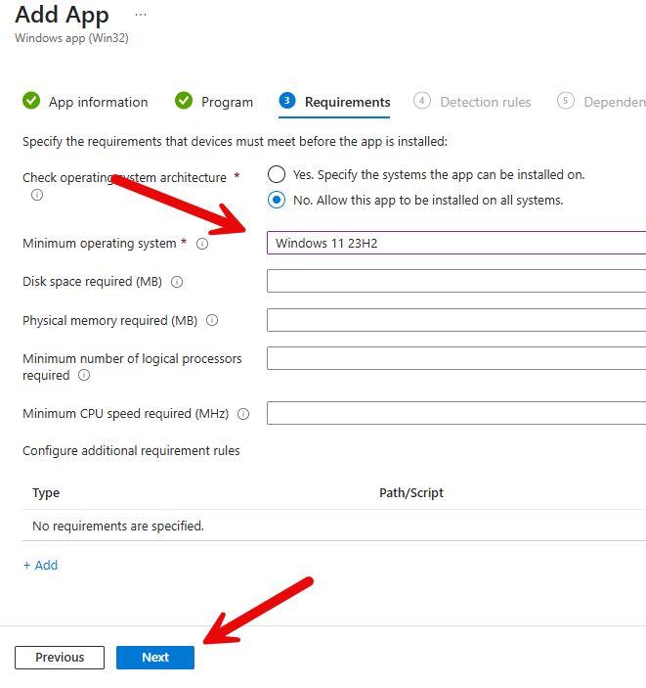646x688 pixels.
Task: Open Minimum operating system dropdown
Action: pos(455,244)
